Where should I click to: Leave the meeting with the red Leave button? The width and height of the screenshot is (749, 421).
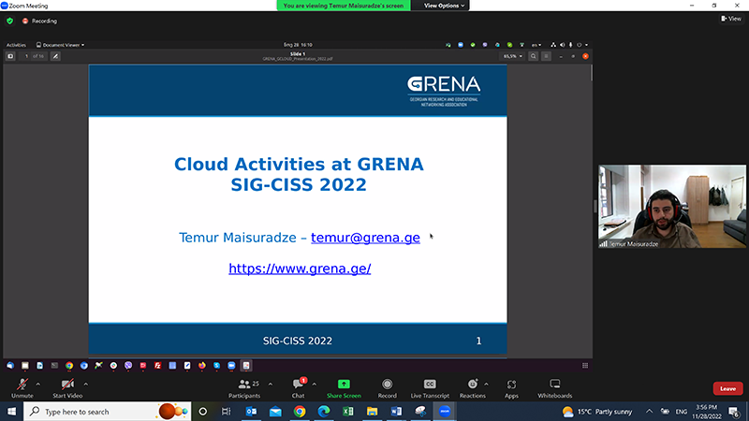pos(727,388)
